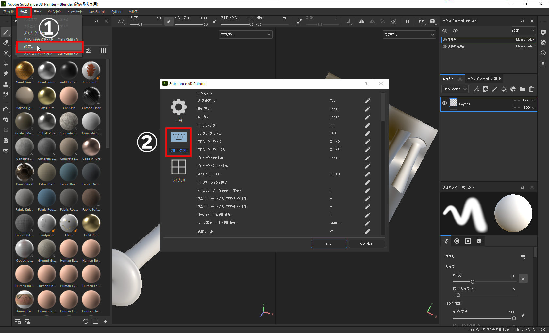Viewport: 549px width, 333px height.
Task: Add a fill layer with bucket icon
Action: tap(504, 89)
